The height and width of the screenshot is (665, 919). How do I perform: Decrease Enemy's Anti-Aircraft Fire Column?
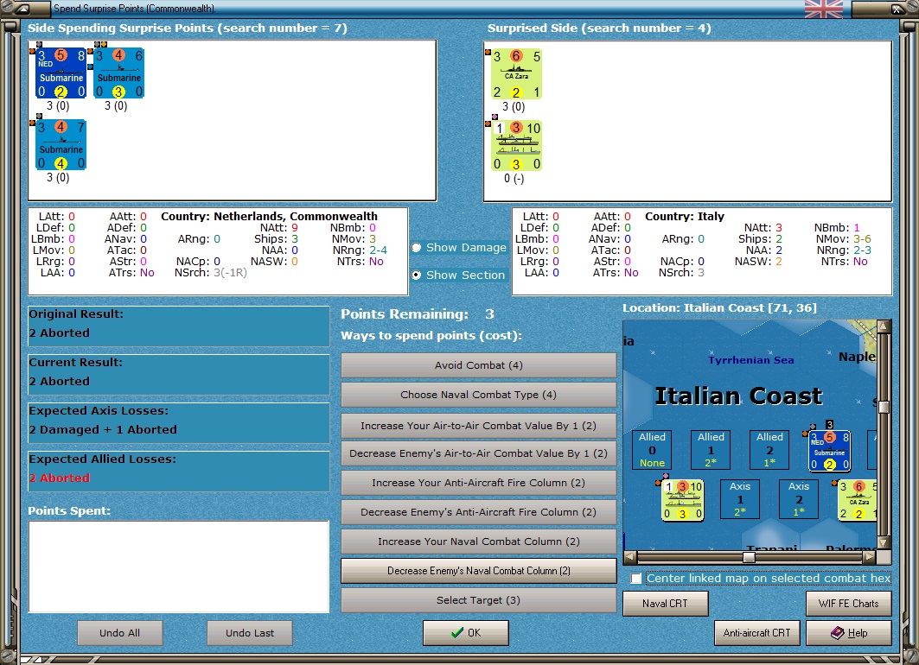[478, 511]
